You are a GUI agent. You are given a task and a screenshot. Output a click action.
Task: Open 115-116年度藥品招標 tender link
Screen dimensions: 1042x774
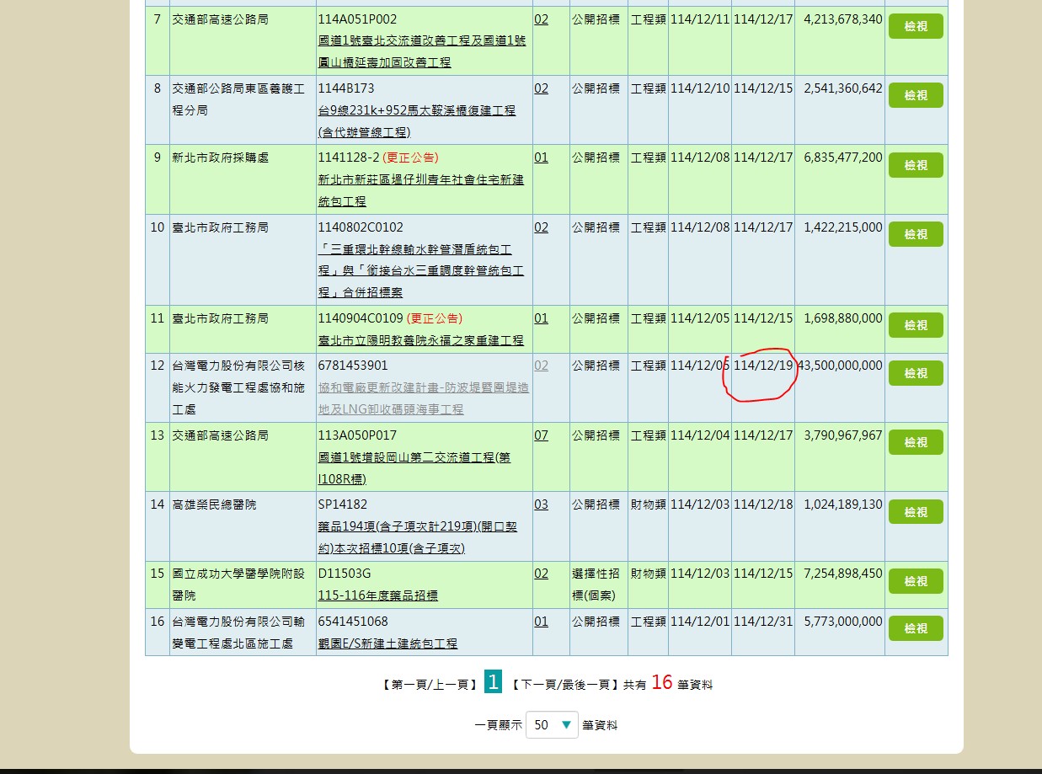(x=377, y=595)
